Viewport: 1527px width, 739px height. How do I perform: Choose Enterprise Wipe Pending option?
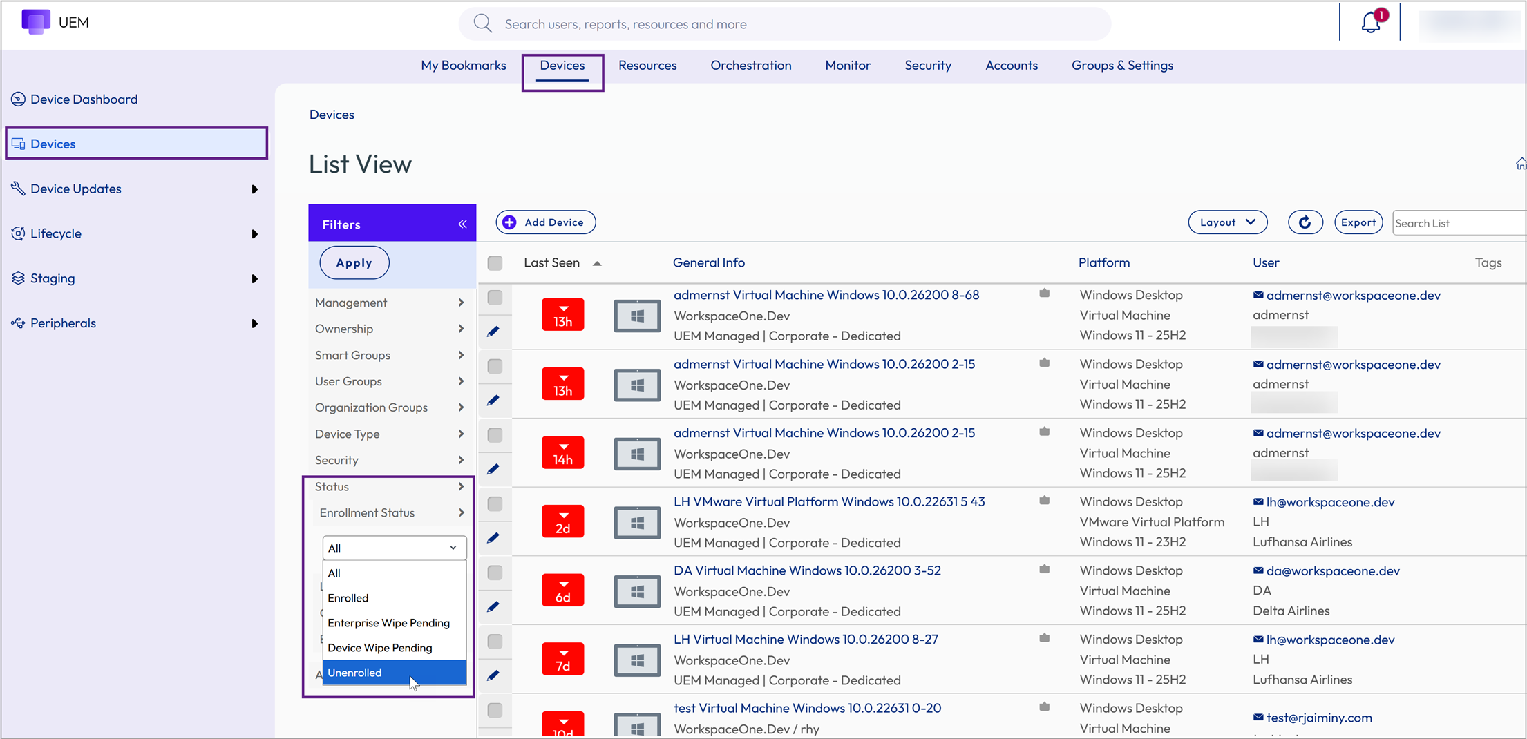(395, 623)
